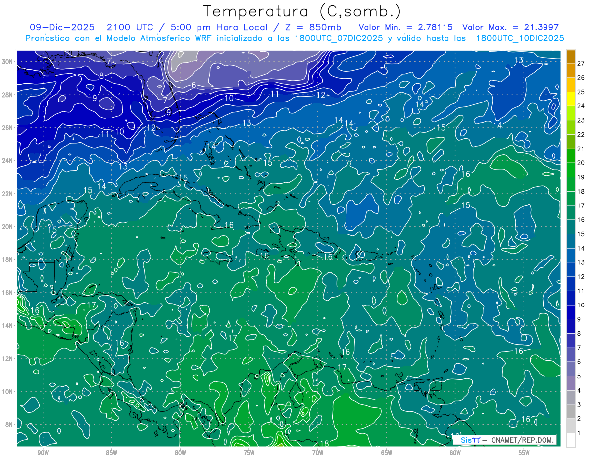Click latitude axis label "10N"
Screen dimensions: 594x459
8,392
